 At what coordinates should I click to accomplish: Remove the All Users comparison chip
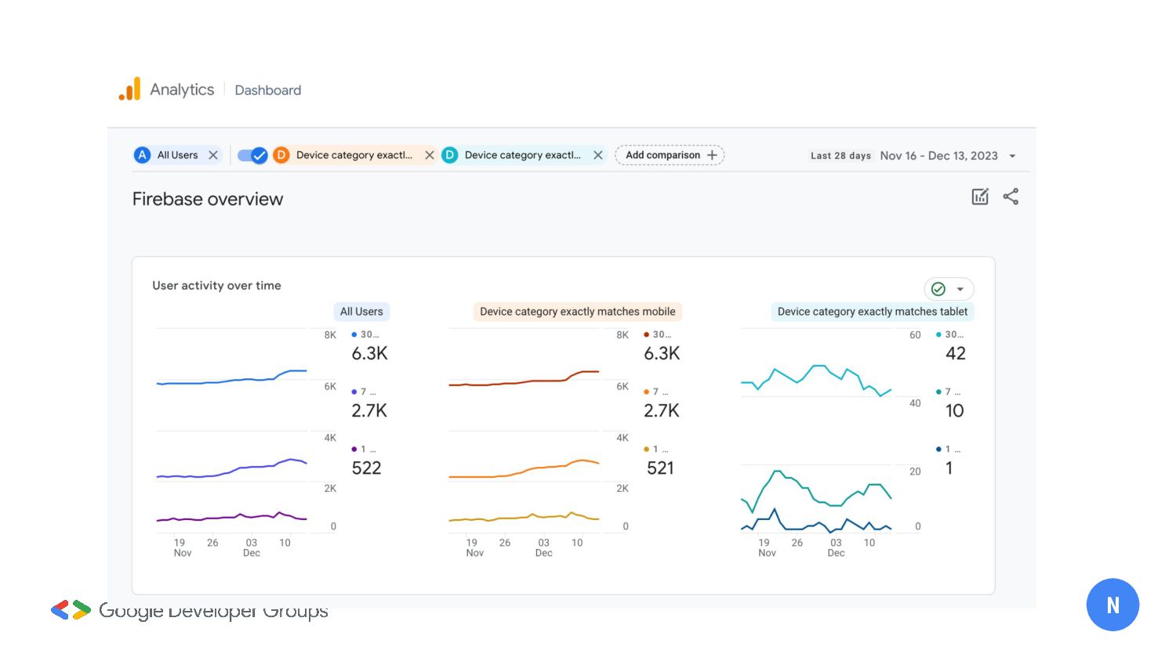pos(213,155)
